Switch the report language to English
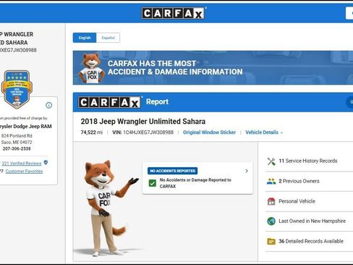 85,38
